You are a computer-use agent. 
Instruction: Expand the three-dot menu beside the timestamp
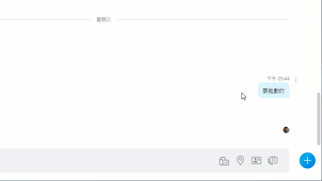tap(296, 80)
